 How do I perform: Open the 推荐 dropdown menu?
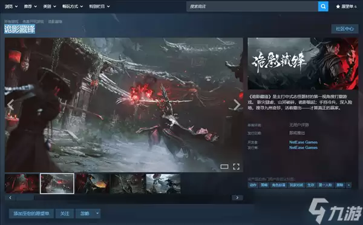(30, 7)
